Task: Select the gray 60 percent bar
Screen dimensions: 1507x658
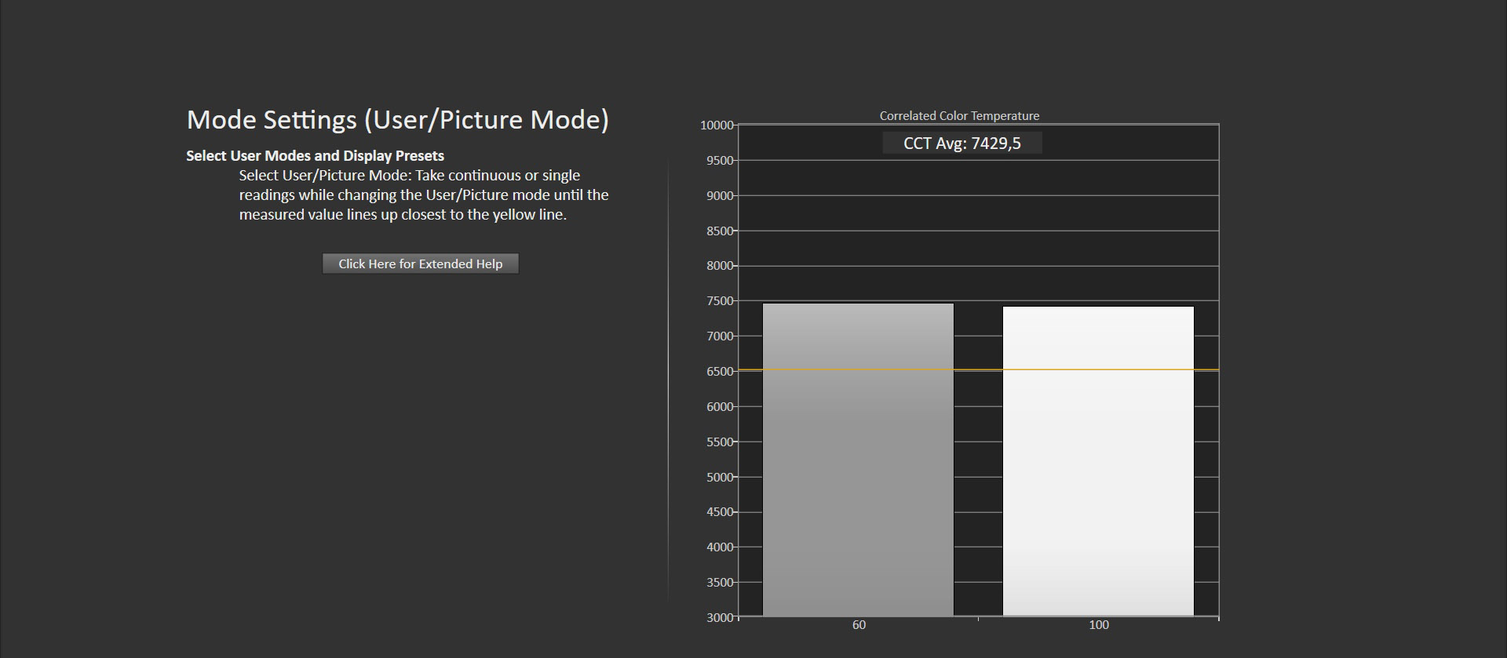Action: (858, 471)
